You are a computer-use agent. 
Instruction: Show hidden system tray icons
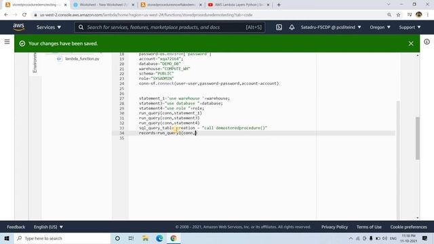pos(351,238)
